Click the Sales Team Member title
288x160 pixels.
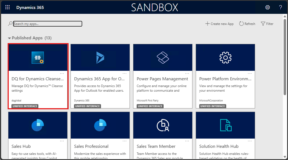click(156, 146)
